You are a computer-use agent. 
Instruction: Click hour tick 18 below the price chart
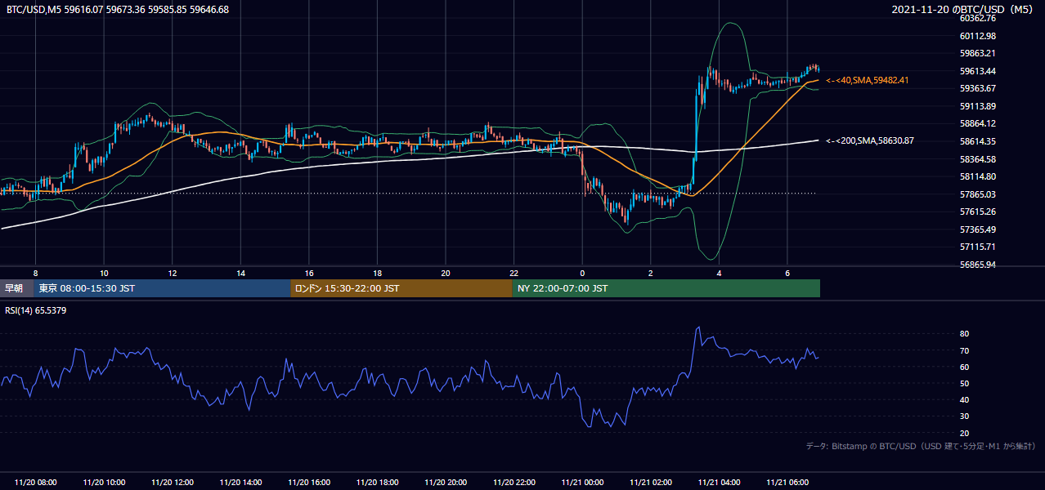(377, 273)
